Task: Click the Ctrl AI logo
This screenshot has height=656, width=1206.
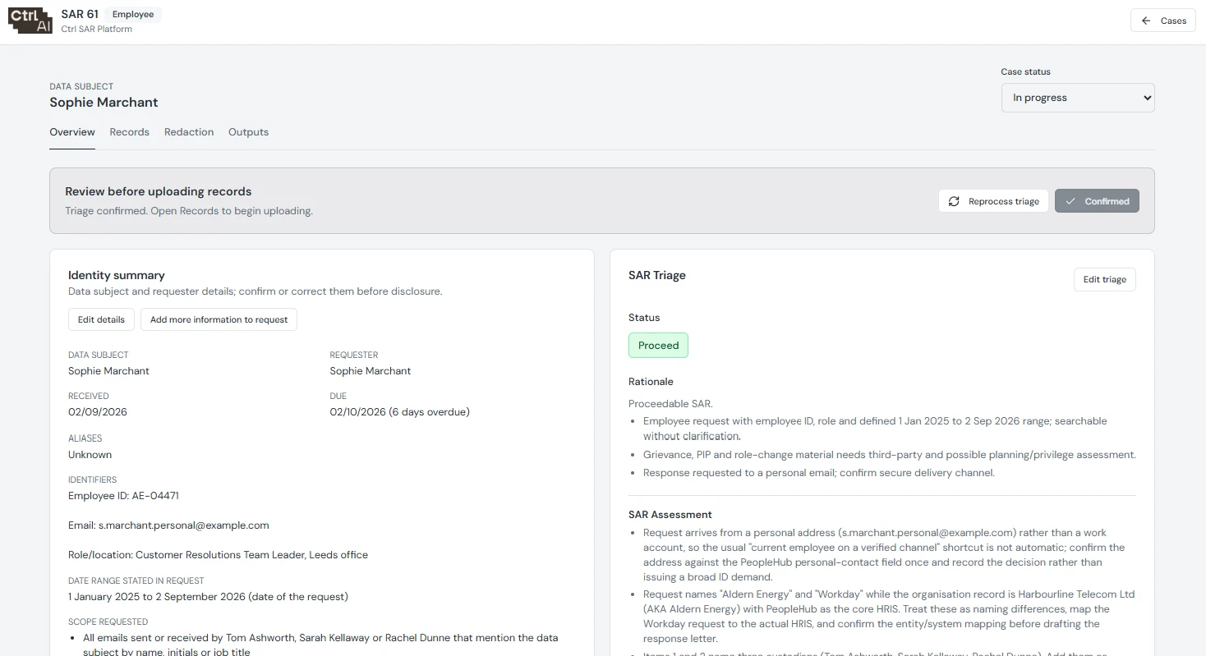Action: point(30,21)
